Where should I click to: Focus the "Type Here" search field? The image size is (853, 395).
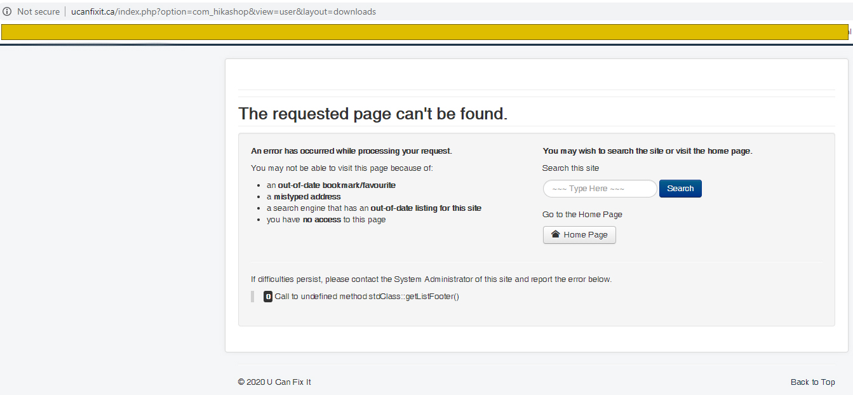[x=600, y=189]
